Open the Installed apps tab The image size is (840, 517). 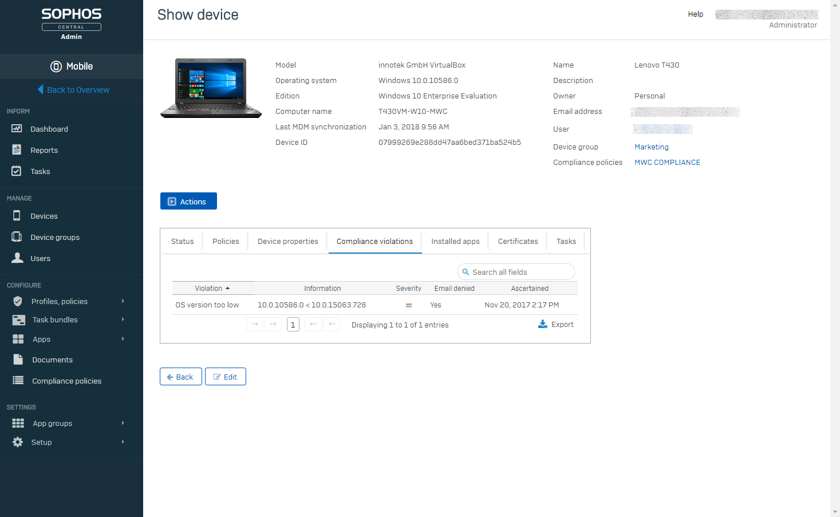coord(455,241)
